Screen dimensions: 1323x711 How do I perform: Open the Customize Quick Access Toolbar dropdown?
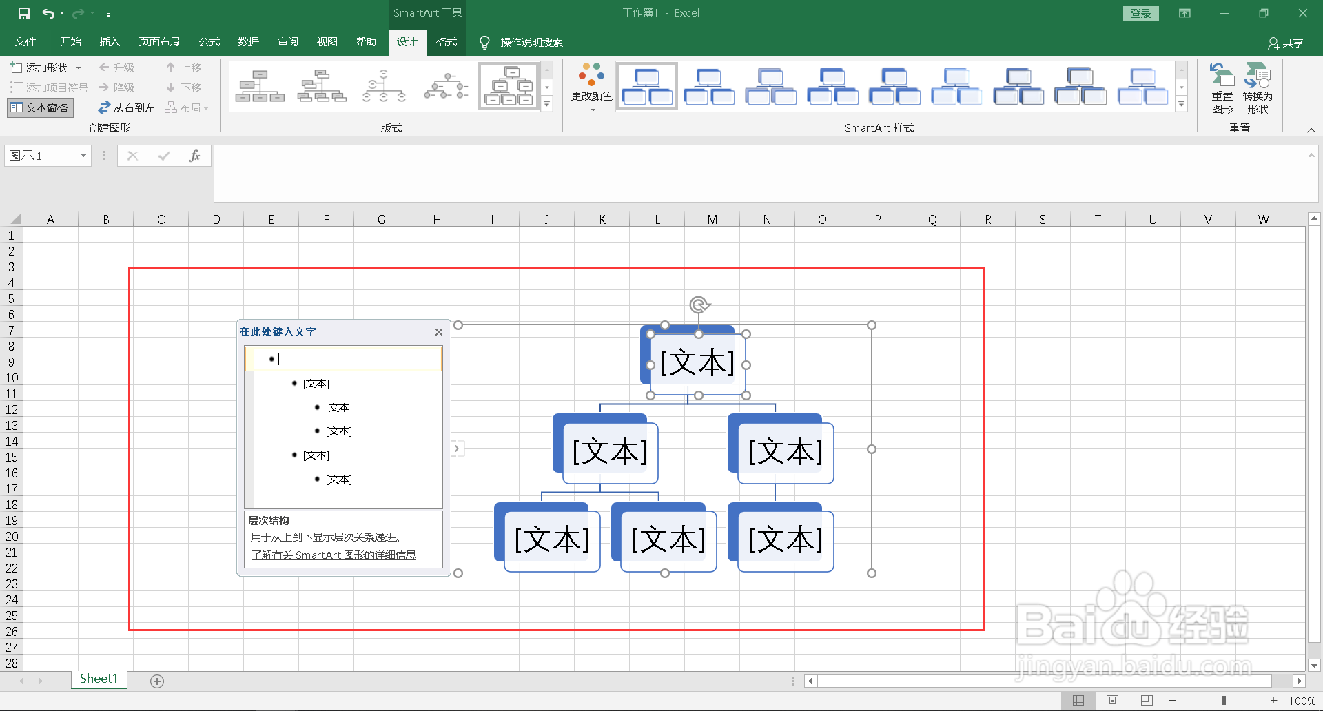click(x=108, y=14)
